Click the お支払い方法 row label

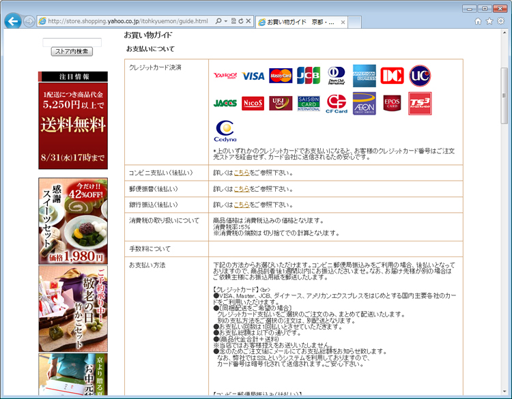click(x=147, y=265)
